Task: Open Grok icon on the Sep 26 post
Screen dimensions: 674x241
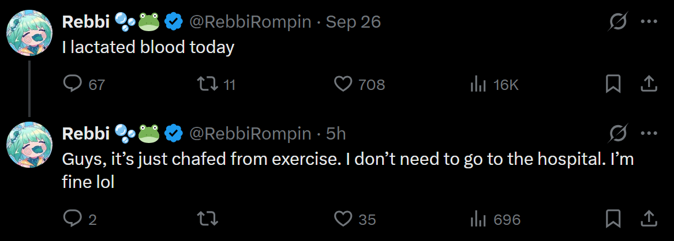Action: pyautogui.click(x=619, y=22)
